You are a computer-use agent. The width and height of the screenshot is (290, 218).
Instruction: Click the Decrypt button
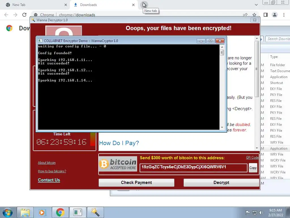point(221,183)
